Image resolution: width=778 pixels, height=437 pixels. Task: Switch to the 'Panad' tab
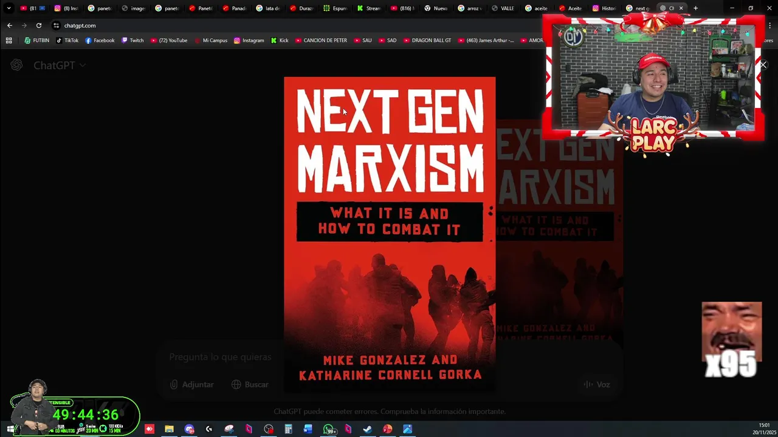(234, 8)
